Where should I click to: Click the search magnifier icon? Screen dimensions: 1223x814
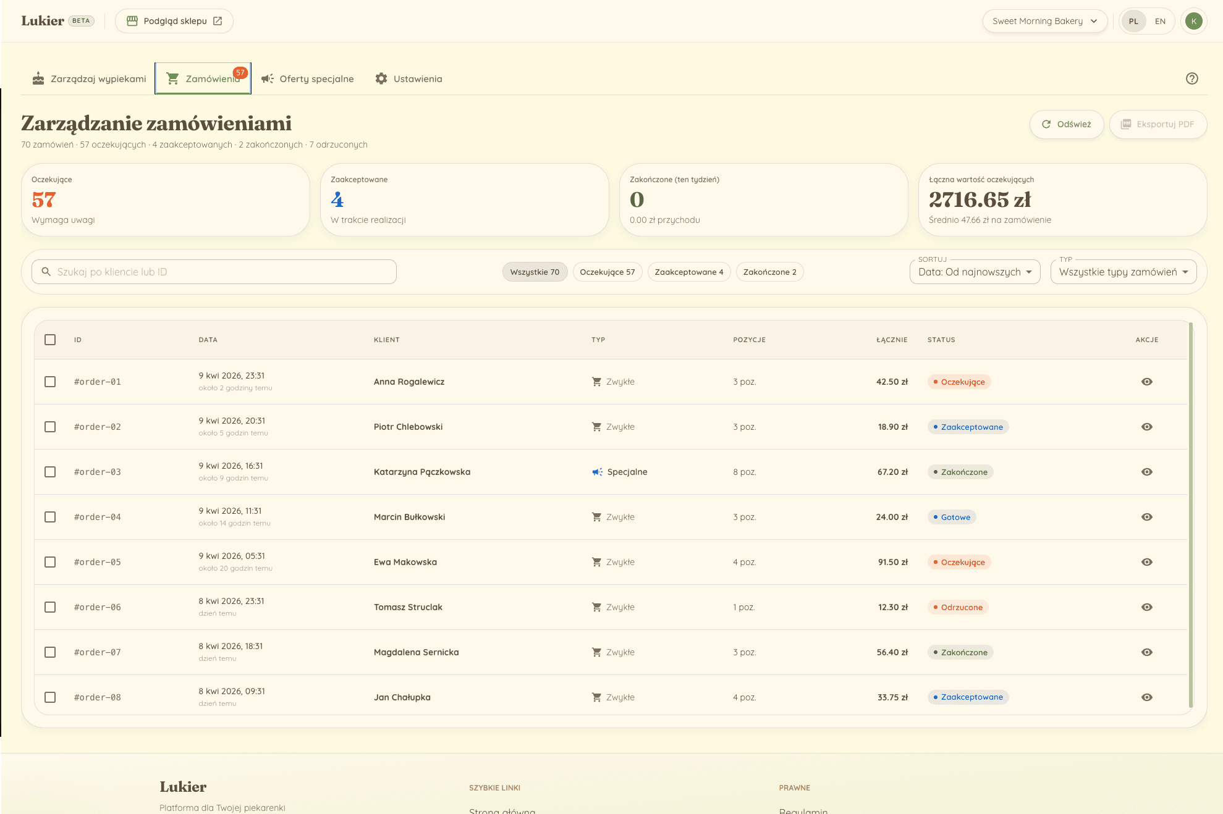(46, 272)
